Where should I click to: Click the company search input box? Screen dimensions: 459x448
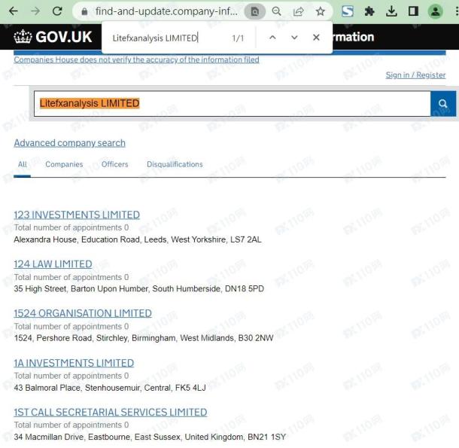[x=233, y=104]
